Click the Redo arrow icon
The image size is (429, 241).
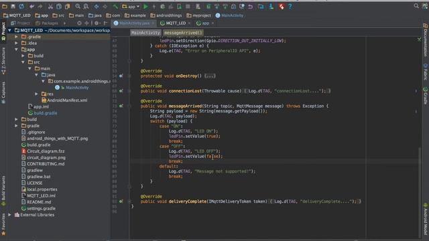coord(40,6)
